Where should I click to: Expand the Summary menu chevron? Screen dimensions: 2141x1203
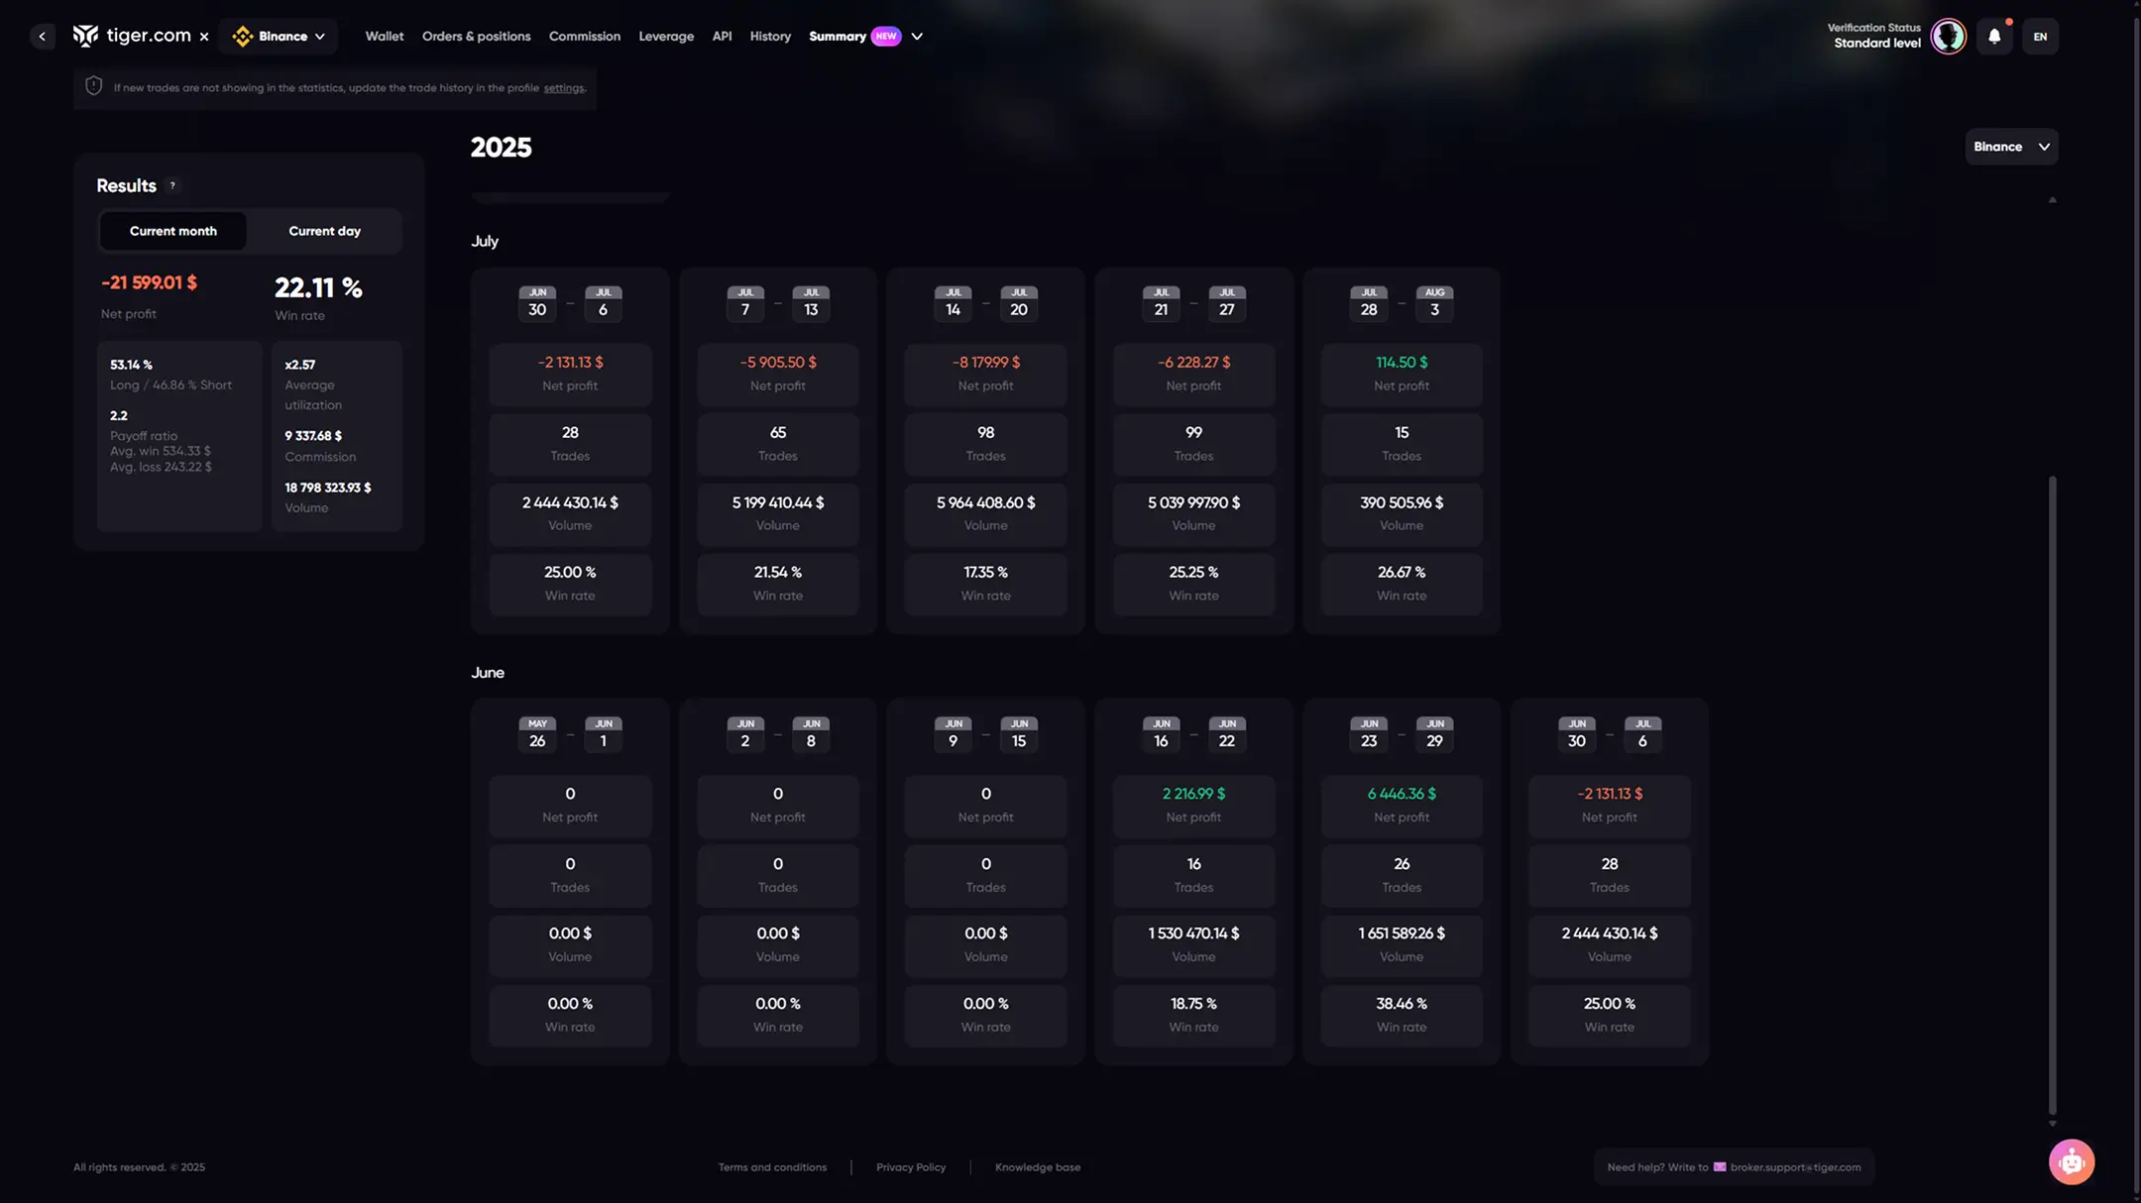[x=917, y=37]
